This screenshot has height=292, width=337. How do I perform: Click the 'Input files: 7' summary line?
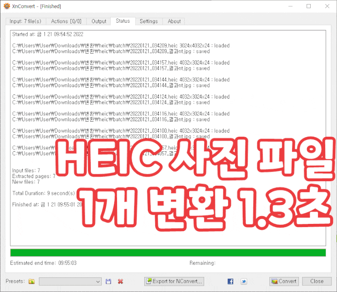(x=26, y=170)
